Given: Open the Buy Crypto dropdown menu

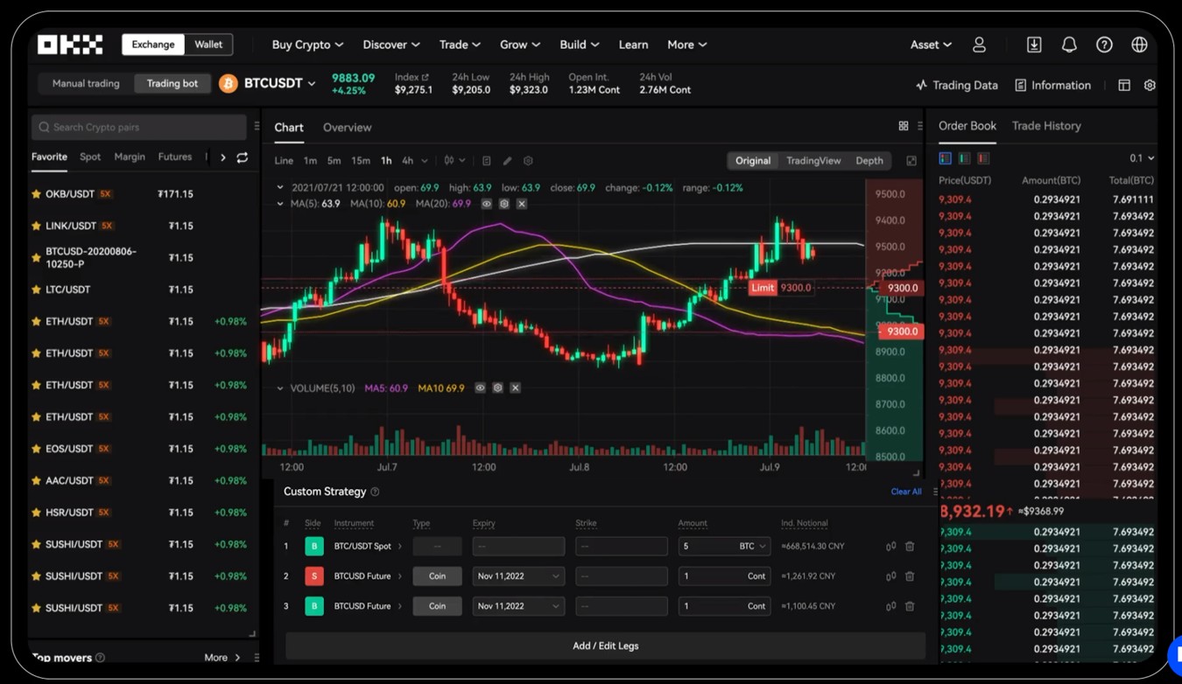Looking at the screenshot, I should pyautogui.click(x=307, y=45).
